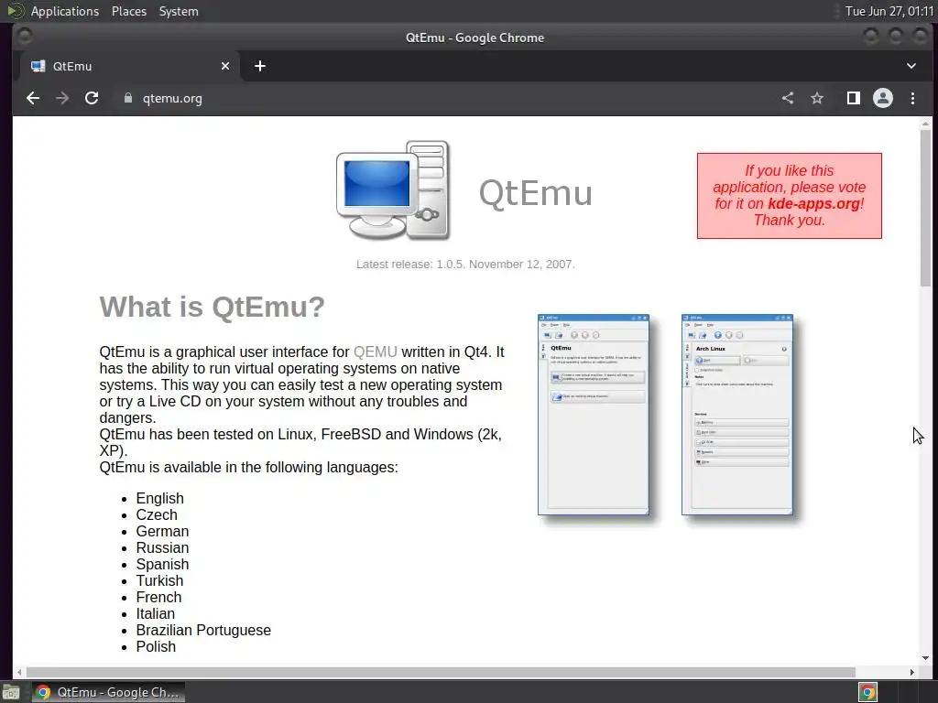
Task: Click the clock showing Tue Jun 27
Action: coord(889,11)
